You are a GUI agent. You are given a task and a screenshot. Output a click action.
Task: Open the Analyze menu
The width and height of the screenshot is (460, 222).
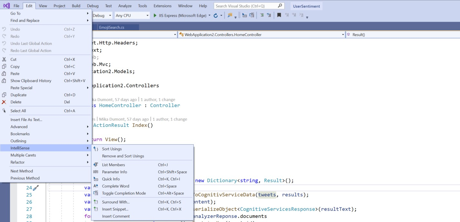(x=125, y=5)
